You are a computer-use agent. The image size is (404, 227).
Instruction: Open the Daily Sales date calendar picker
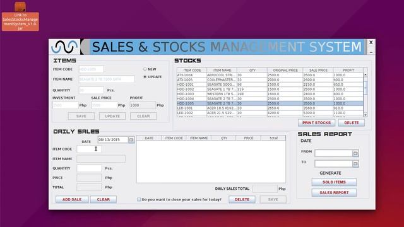(131, 140)
